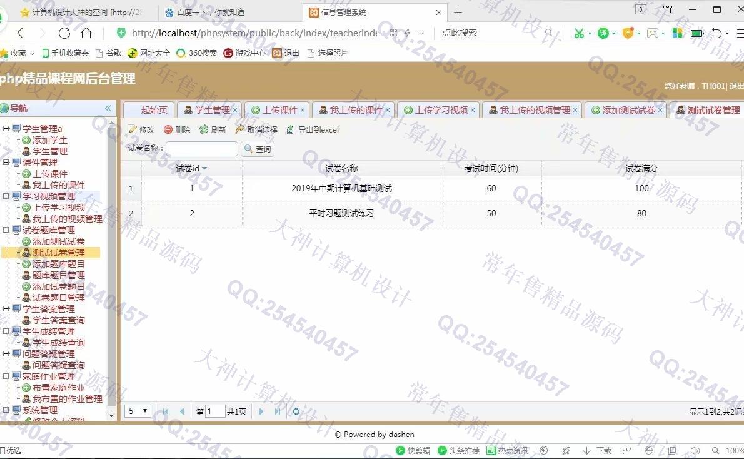The height and width of the screenshot is (459, 744).
Task: Open 添加题库题目 in the navigation tree
Action: (x=58, y=264)
